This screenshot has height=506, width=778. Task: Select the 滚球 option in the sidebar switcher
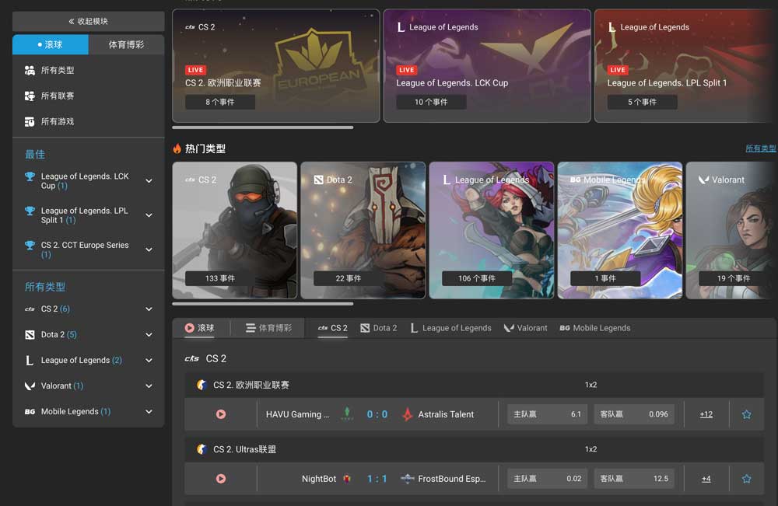pyautogui.click(x=50, y=44)
